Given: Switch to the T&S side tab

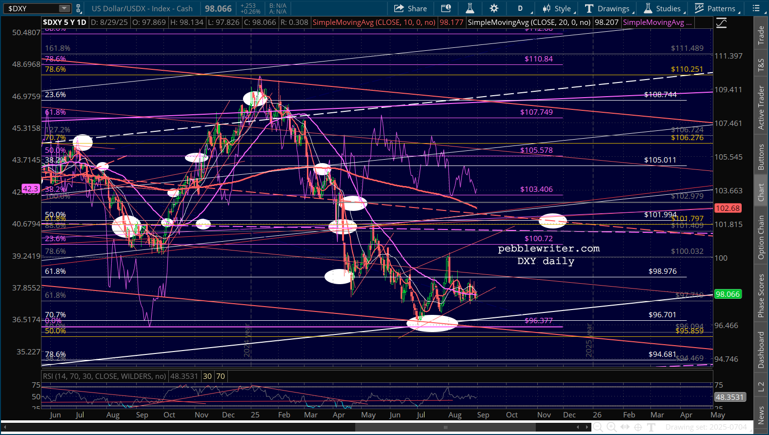Looking at the screenshot, I should tap(761, 65).
